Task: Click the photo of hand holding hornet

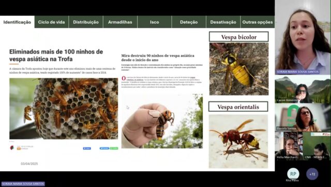Action: click(x=162, y=121)
